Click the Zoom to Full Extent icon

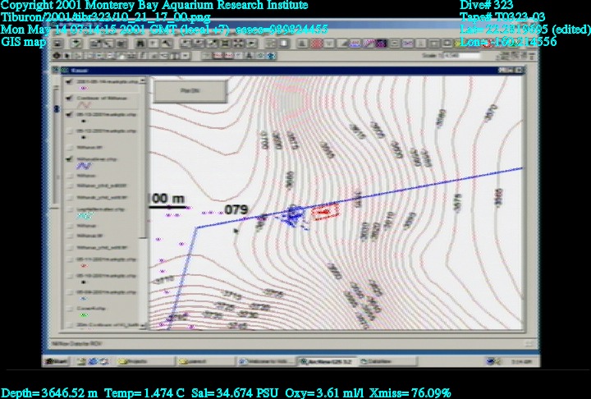coord(188,44)
